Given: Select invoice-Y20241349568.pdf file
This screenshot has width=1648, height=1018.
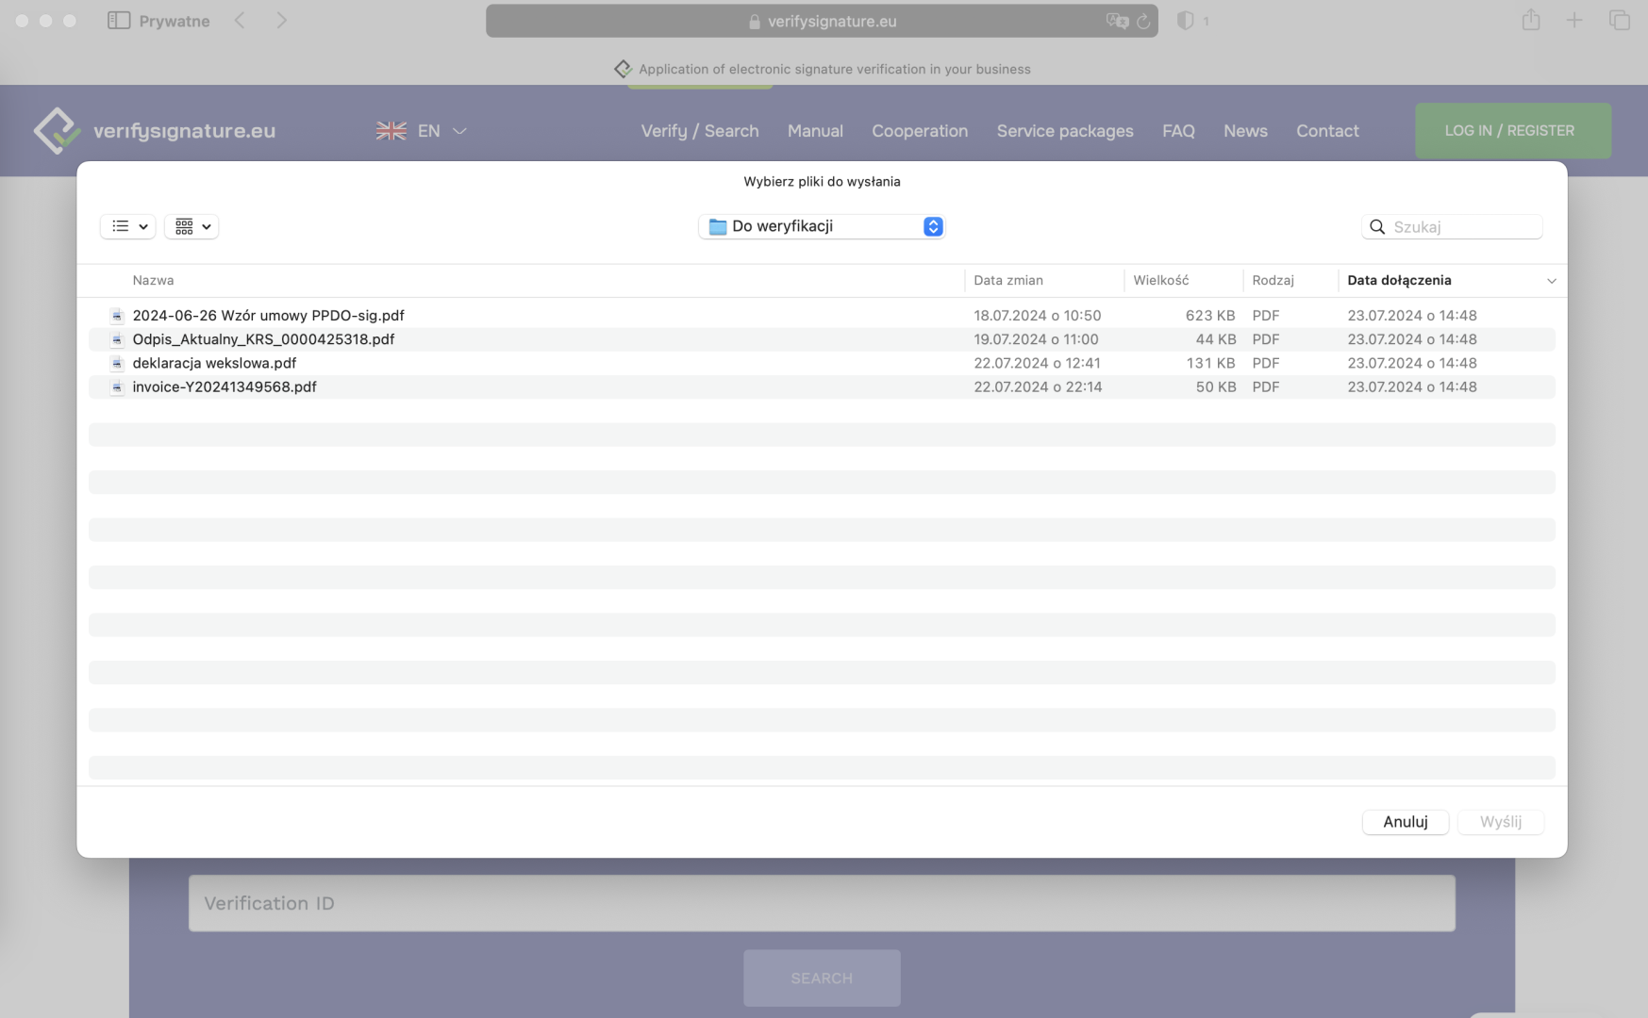Looking at the screenshot, I should tap(225, 386).
